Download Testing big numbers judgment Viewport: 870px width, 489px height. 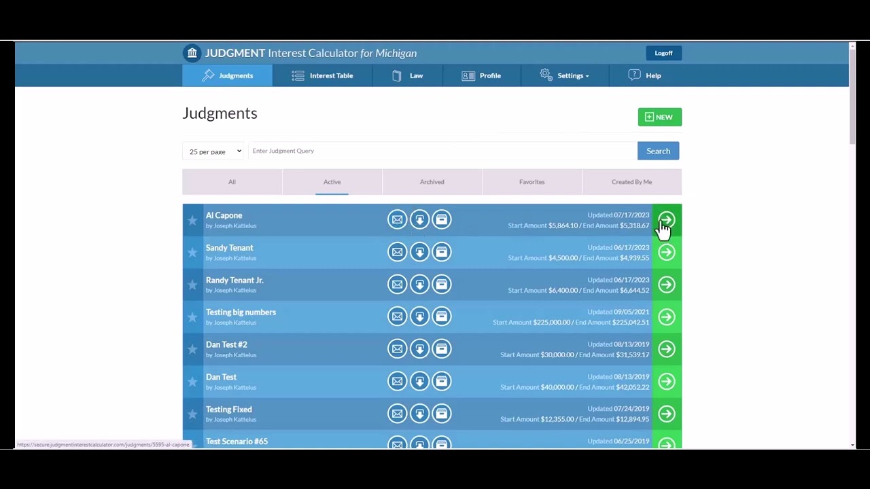419,316
